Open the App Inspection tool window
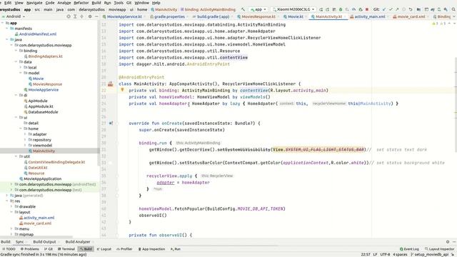This screenshot has height=257, width=457. (151, 249)
